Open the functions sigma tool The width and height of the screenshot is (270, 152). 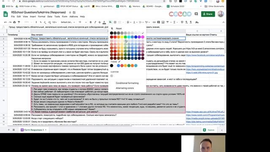(174, 22)
